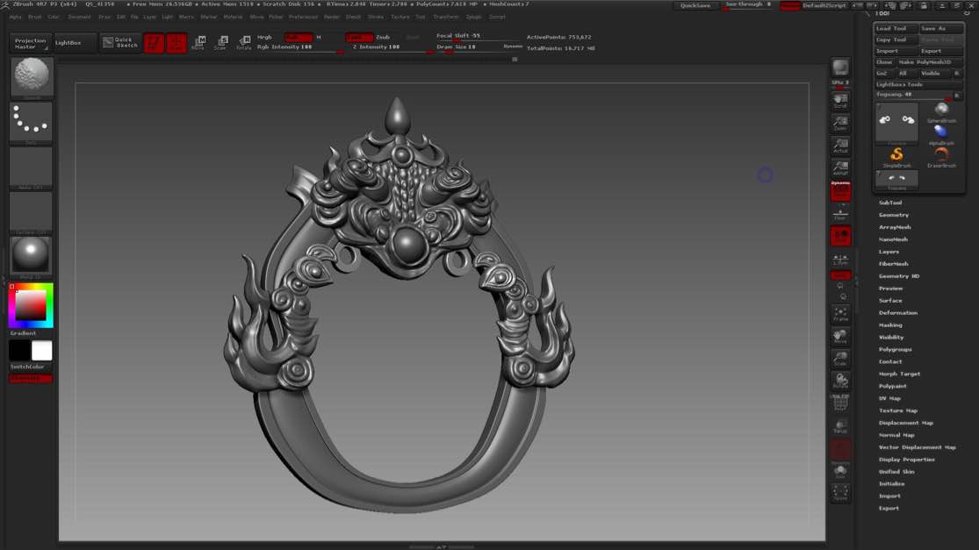The height and width of the screenshot is (550, 979).
Task: Toggle the red Dynamic perspective button
Action: (x=840, y=191)
